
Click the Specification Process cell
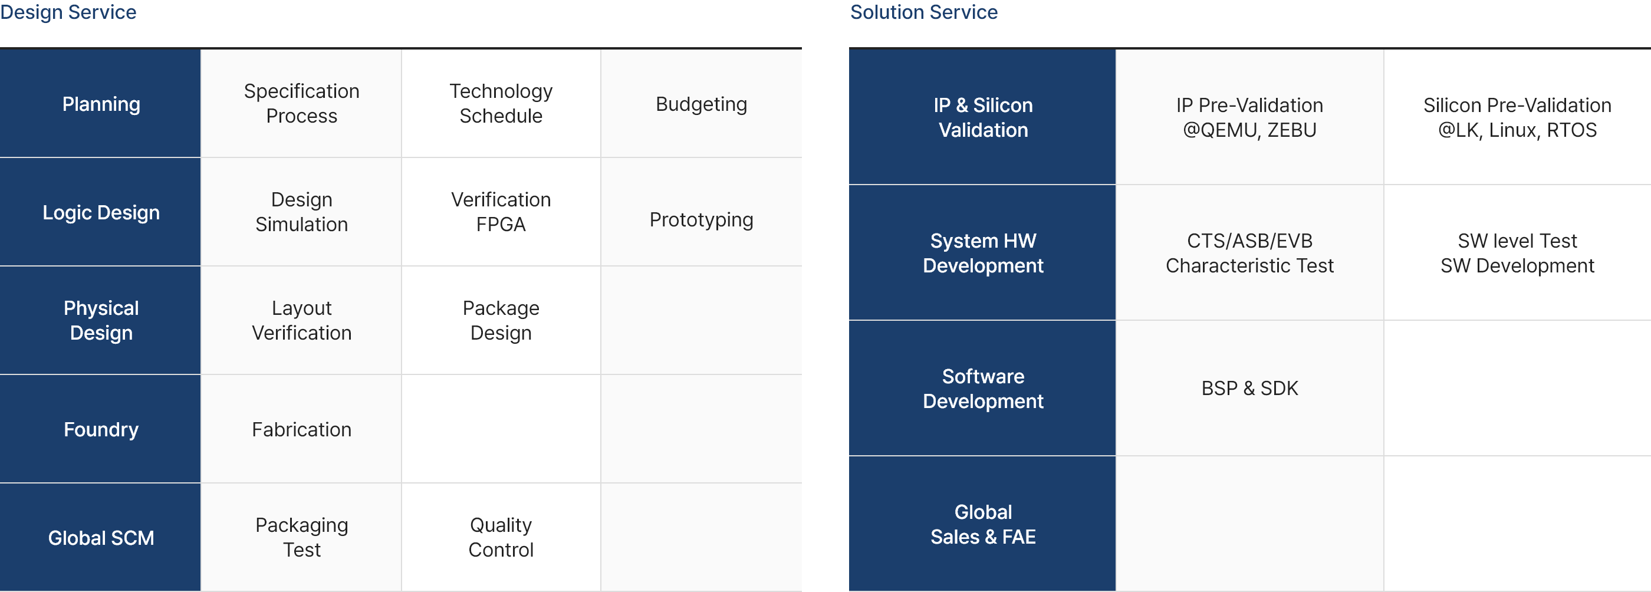tap(301, 103)
